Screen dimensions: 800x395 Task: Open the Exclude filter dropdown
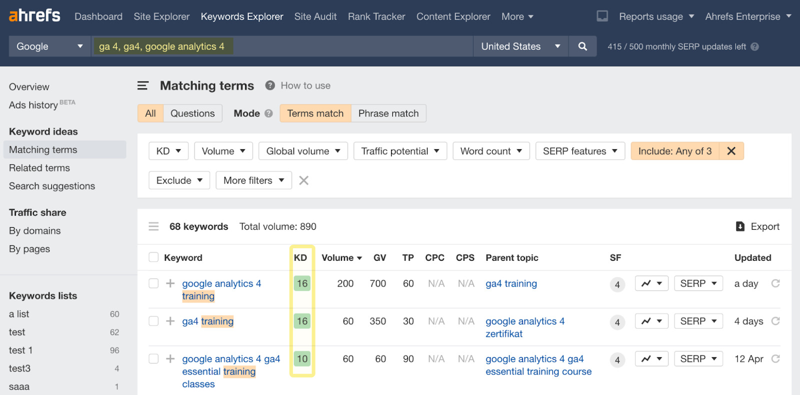coord(179,180)
